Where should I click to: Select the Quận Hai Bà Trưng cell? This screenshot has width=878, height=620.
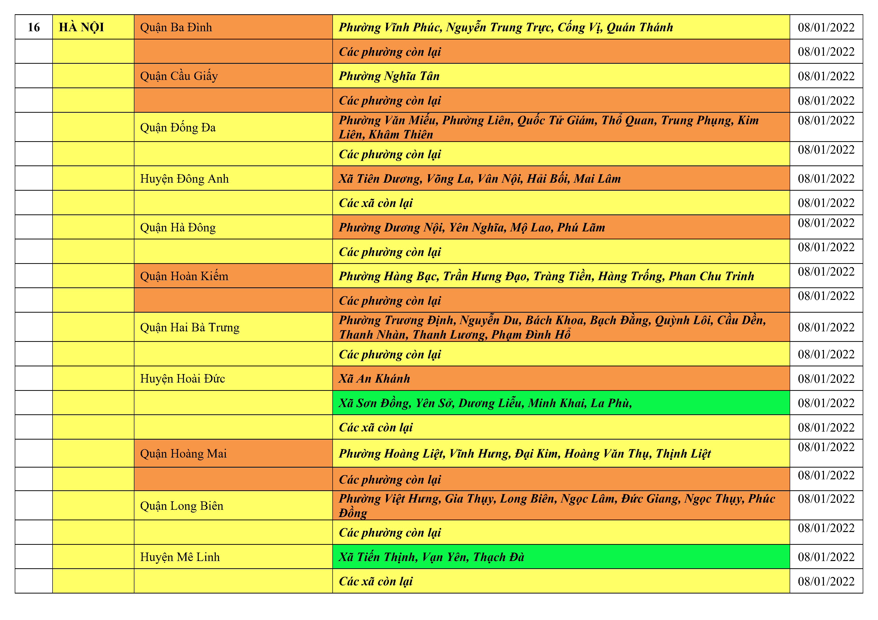click(190, 327)
